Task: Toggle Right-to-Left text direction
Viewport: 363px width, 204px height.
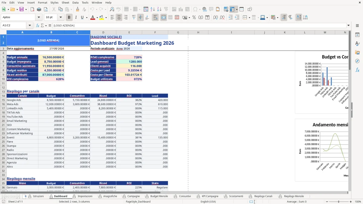Action: (x=290, y=18)
